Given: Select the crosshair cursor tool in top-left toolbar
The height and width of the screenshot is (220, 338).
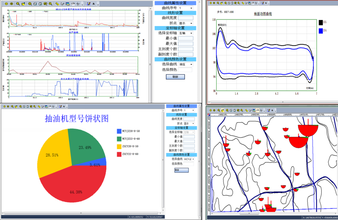Looking at the screenshot, I should 78,4.
